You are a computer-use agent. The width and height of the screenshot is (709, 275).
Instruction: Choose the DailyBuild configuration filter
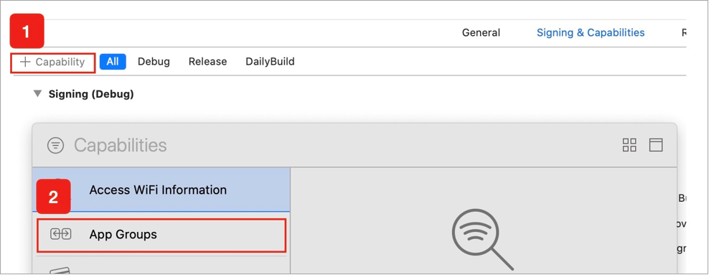(270, 62)
